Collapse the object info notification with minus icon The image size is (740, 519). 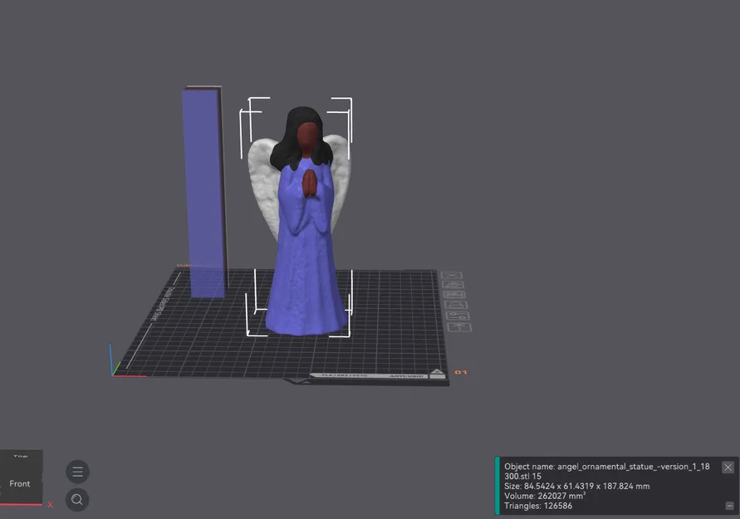click(729, 506)
